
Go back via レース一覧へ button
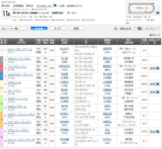click(15, 29)
